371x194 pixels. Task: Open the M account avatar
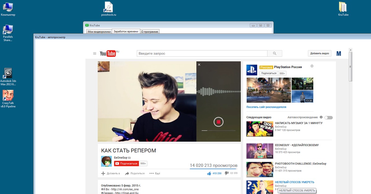point(339,53)
